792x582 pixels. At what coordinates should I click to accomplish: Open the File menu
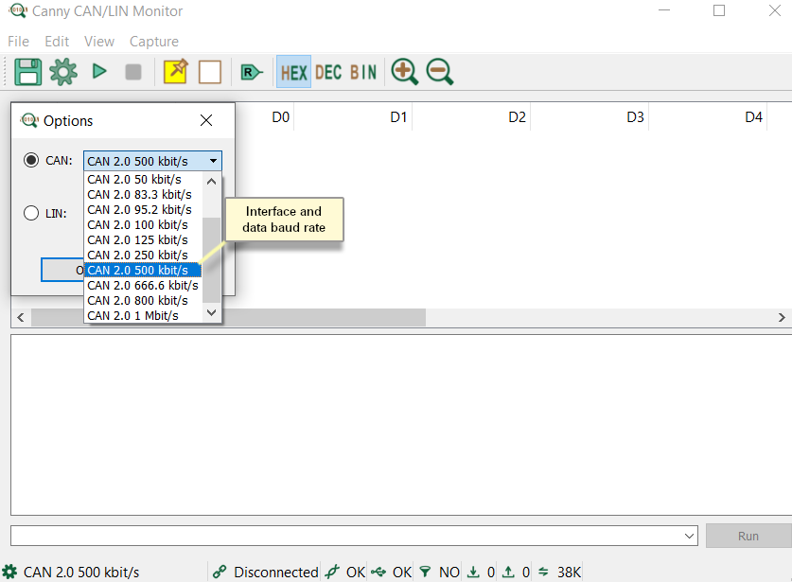(19, 42)
